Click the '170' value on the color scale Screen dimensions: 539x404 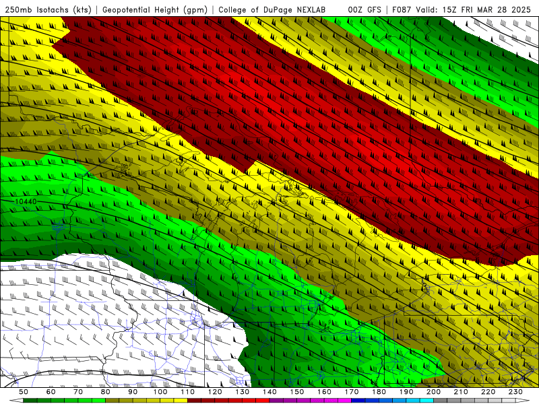point(352,392)
